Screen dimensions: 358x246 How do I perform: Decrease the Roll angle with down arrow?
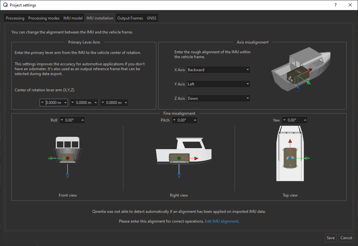point(62,120)
